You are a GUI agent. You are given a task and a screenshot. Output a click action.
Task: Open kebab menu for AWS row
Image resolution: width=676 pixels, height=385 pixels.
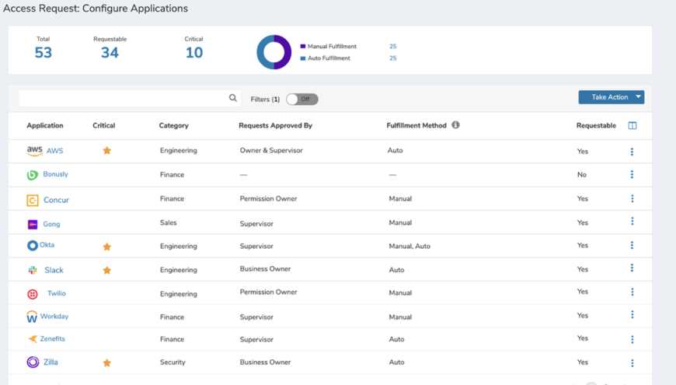(x=632, y=152)
